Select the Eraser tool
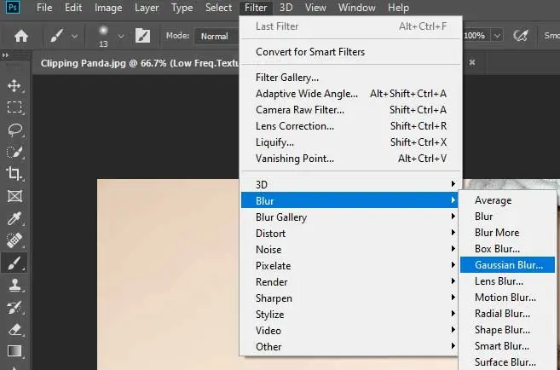Screen dimensions: 560x370 point(14,329)
